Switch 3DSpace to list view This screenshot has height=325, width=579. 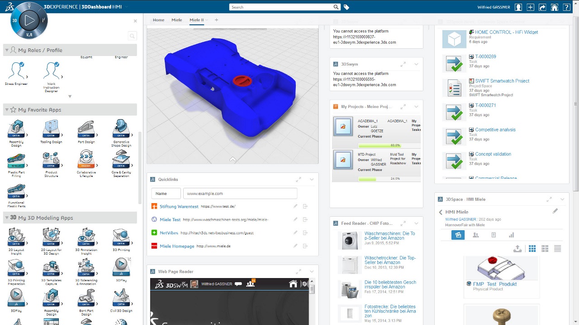pyautogui.click(x=557, y=249)
